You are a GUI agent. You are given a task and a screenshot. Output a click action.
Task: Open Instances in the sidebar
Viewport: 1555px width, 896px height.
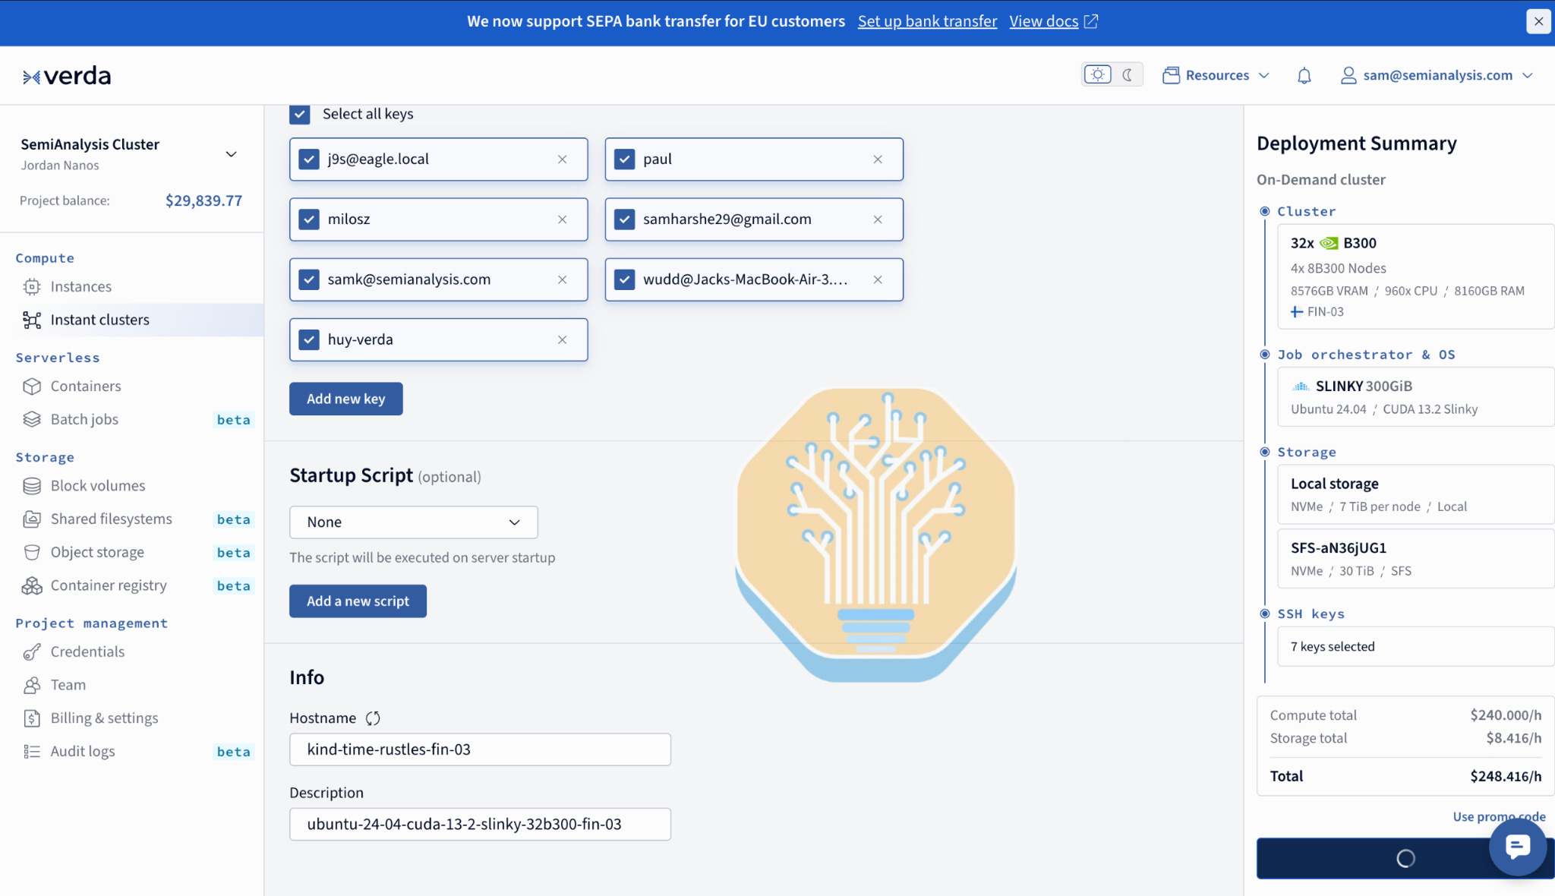click(x=80, y=287)
